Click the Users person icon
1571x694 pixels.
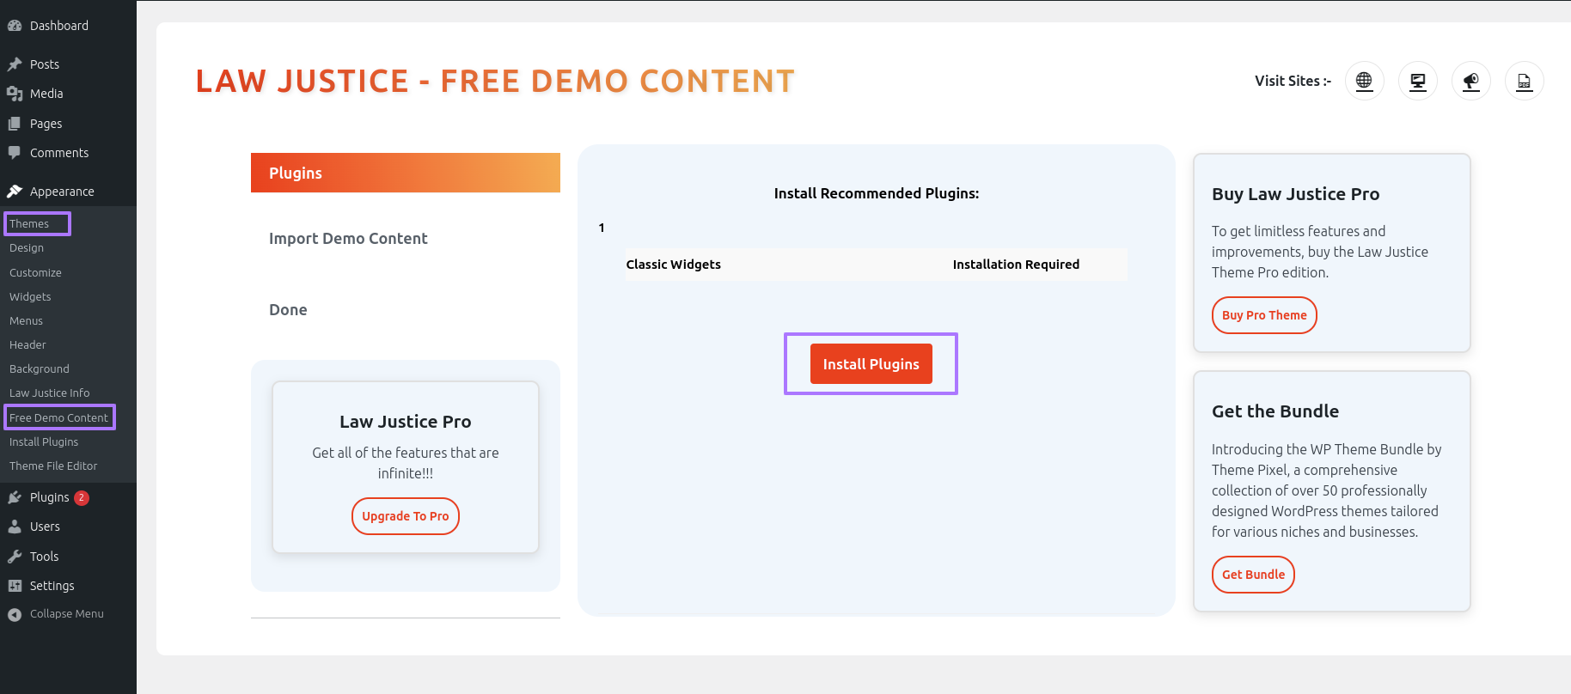coord(15,527)
